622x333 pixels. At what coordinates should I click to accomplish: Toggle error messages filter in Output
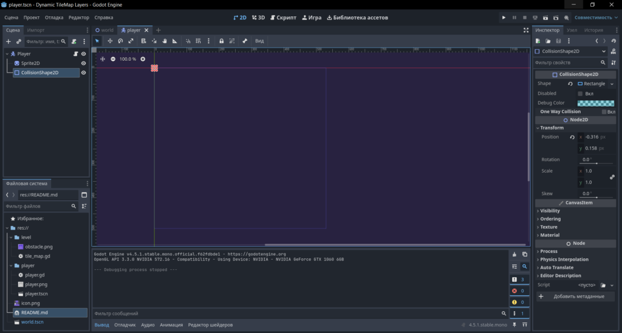[x=519, y=291]
